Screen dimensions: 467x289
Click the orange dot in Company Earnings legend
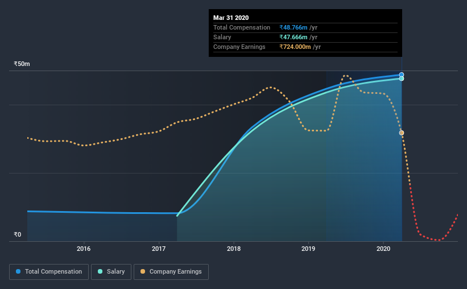pos(143,271)
